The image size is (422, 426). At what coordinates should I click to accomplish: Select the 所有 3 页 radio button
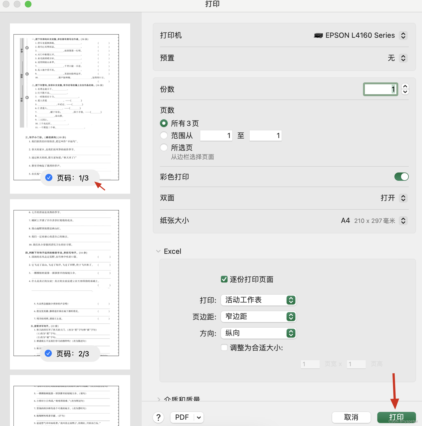pyautogui.click(x=164, y=123)
